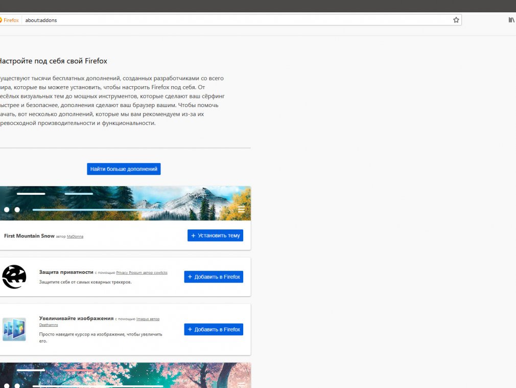Click the 'Увеличивайте изображения' title
Viewport: 516px width, 388px height.
coord(76,318)
